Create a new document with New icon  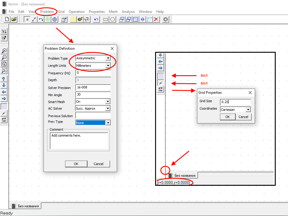coord(7,19)
